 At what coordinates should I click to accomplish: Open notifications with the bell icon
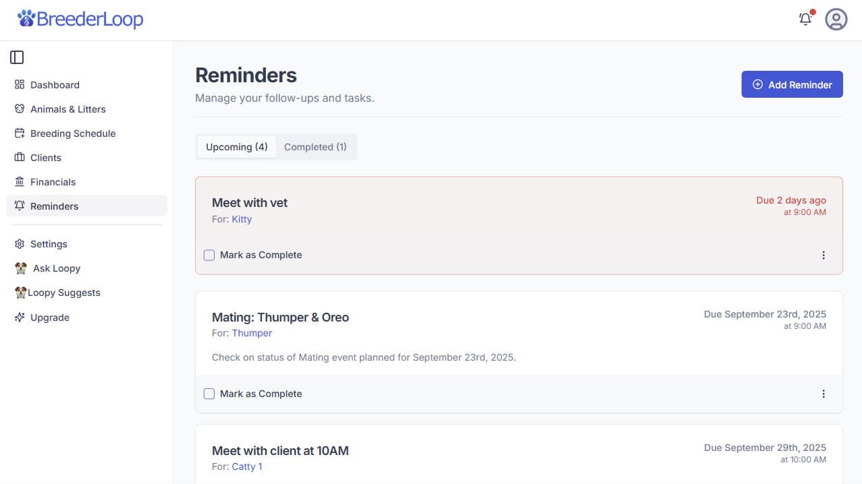click(805, 19)
